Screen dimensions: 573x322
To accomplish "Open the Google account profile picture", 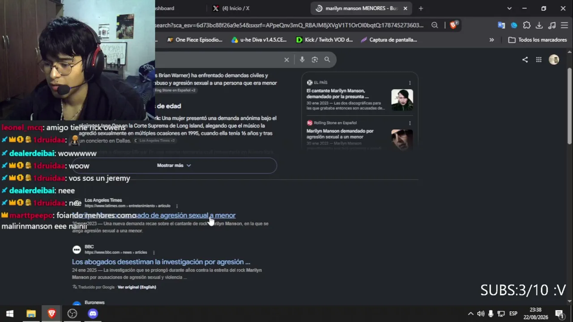I will pyautogui.click(x=554, y=59).
